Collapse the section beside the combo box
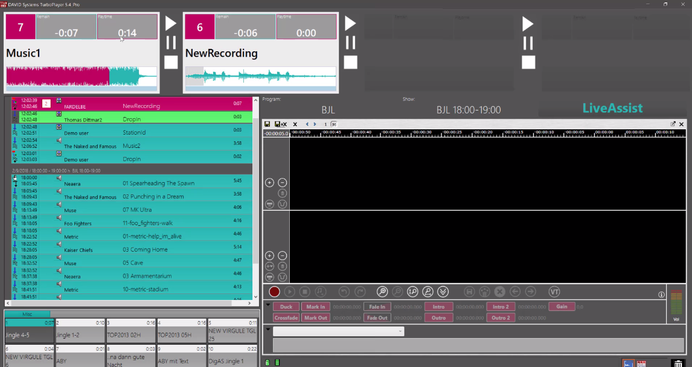 tap(268, 330)
